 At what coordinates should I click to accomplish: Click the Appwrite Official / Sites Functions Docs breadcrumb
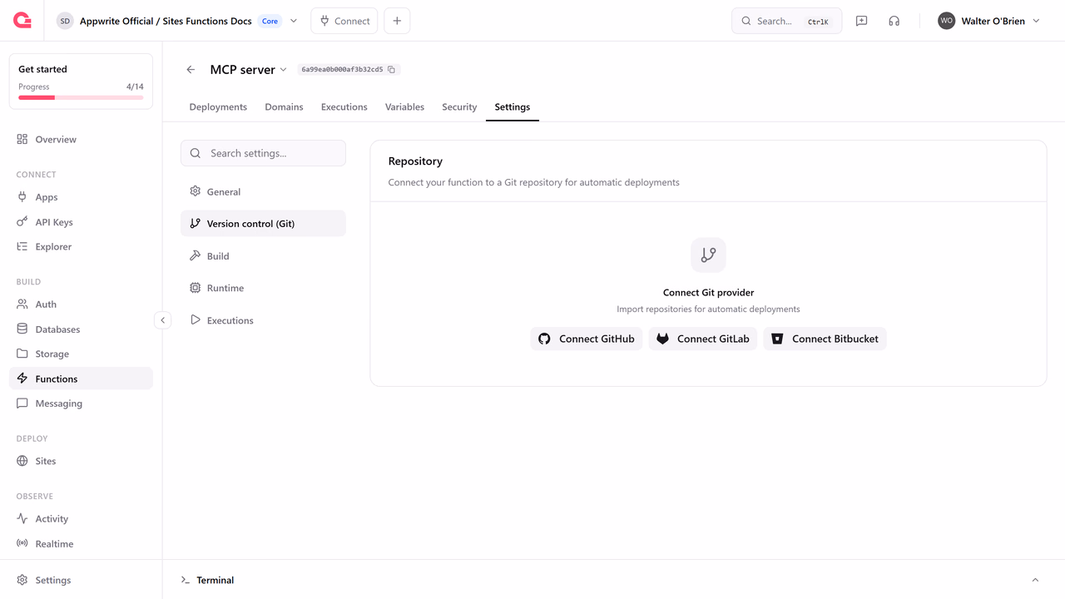pos(166,21)
